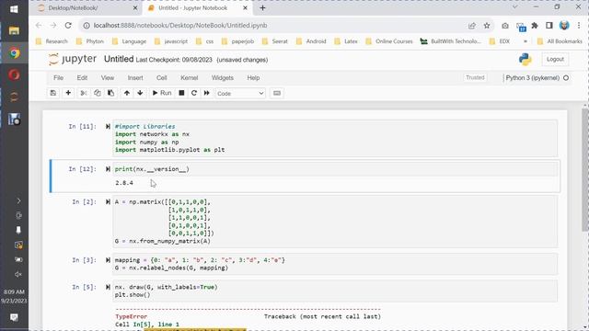Image resolution: width=589 pixels, height=331 pixels.
Task: Click the Trusted notebook indicator
Action: (x=475, y=77)
